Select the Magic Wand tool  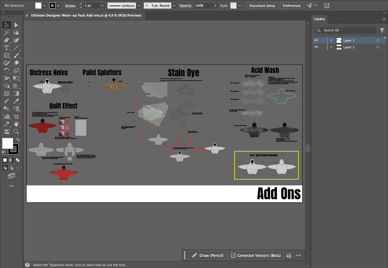click(6, 32)
